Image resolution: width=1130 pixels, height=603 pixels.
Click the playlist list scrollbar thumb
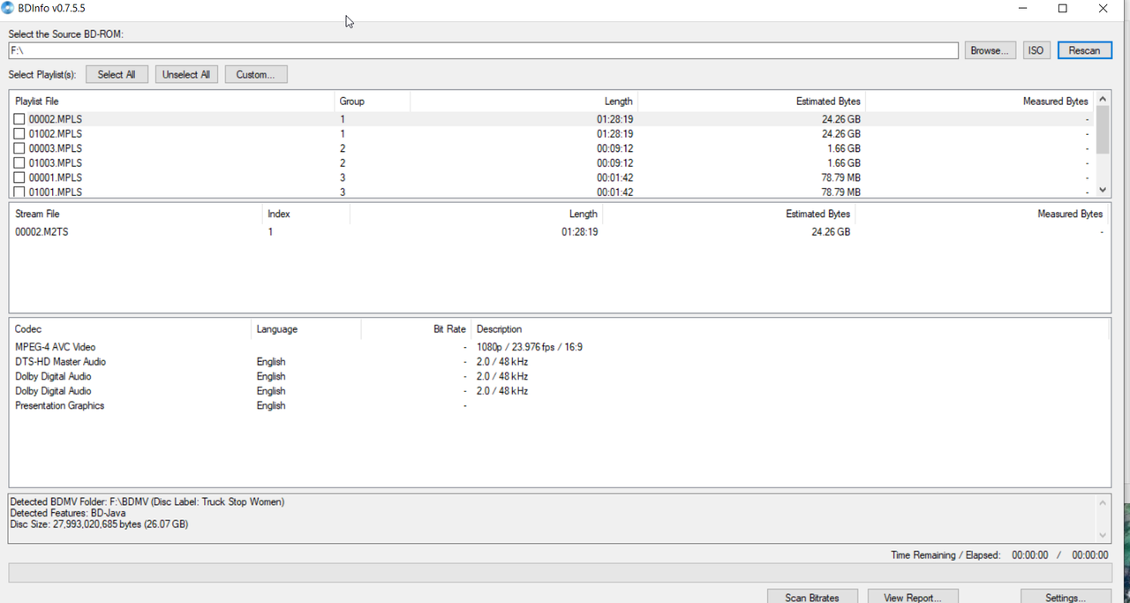coord(1102,130)
